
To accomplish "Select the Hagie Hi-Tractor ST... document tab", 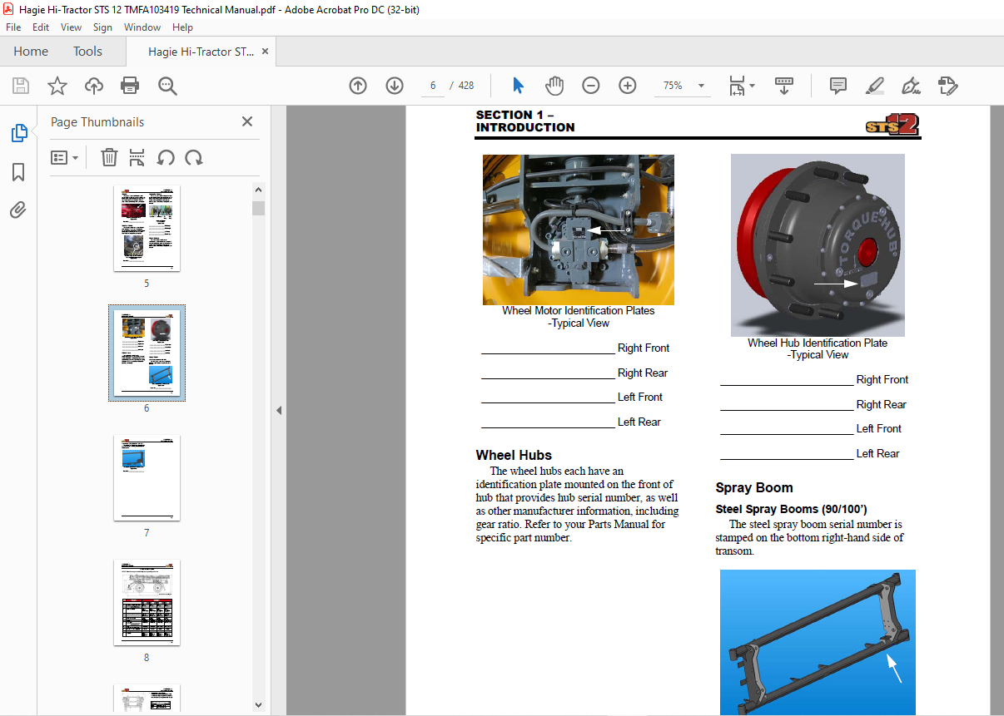I will (x=201, y=52).
